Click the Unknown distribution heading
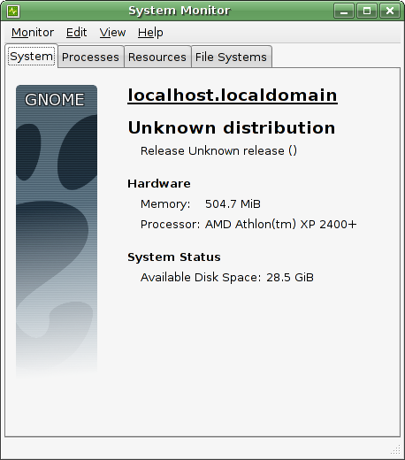The image size is (405, 460). [232, 128]
